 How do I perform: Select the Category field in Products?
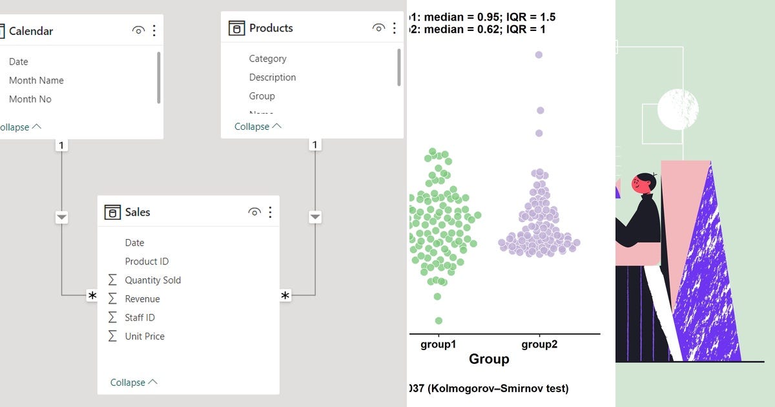[267, 58]
